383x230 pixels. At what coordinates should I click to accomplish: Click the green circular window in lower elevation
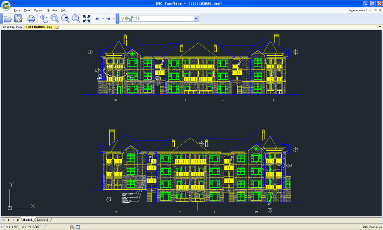(256, 148)
